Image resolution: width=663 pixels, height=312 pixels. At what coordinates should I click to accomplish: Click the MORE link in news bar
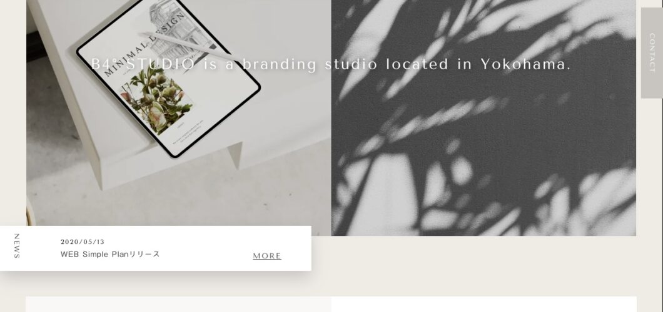tap(267, 256)
